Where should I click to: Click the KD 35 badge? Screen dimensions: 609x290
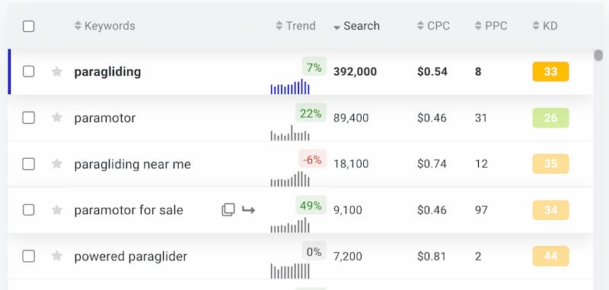550,164
